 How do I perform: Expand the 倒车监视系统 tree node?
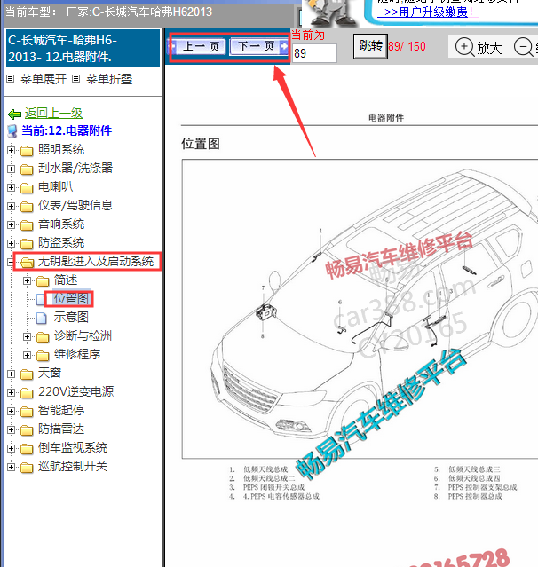12,448
